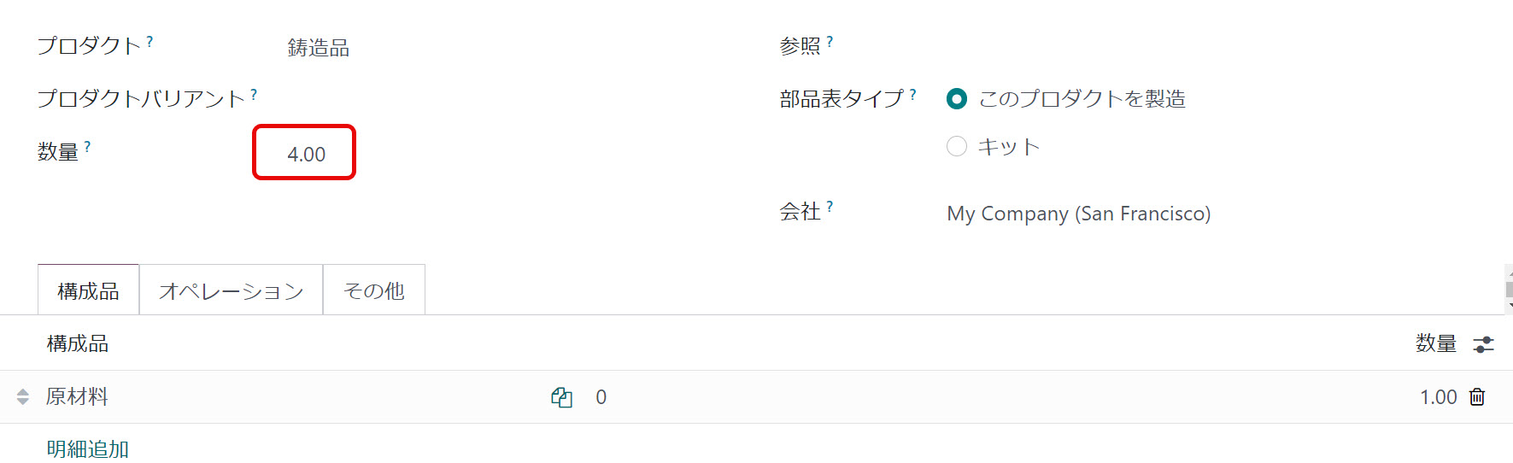Switch to the オペレーション tab

232,291
